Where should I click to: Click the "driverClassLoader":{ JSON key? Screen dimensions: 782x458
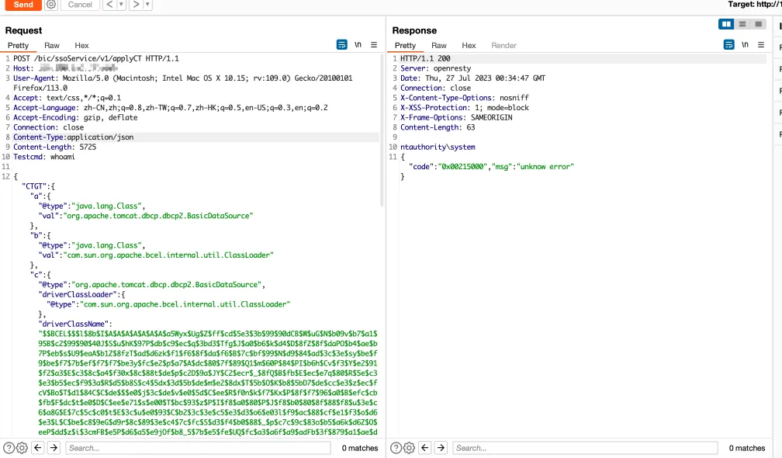[81, 294]
